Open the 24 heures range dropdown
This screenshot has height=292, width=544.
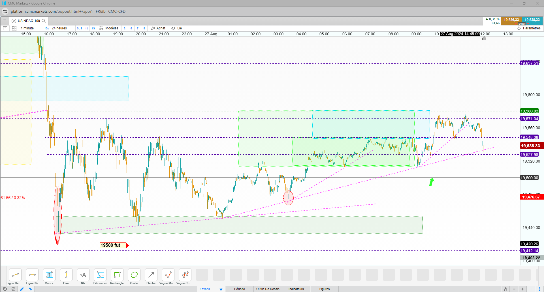(59, 28)
